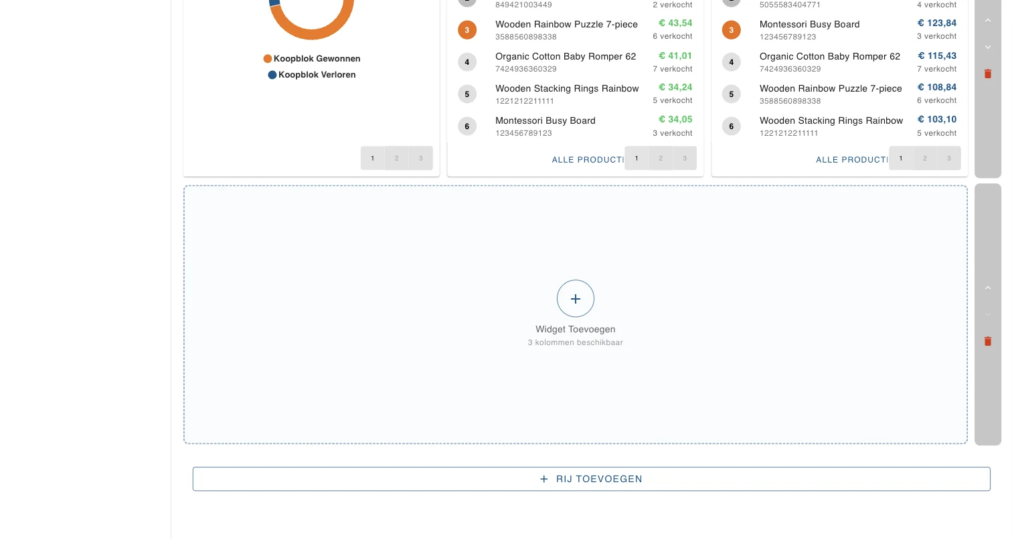Image resolution: width=1012 pixels, height=539 pixels.
Task: Delete the empty Widget Toevoegen row
Action: pyautogui.click(x=988, y=341)
